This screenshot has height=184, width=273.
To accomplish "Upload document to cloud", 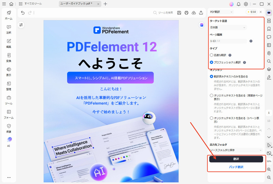I will click(193, 13).
